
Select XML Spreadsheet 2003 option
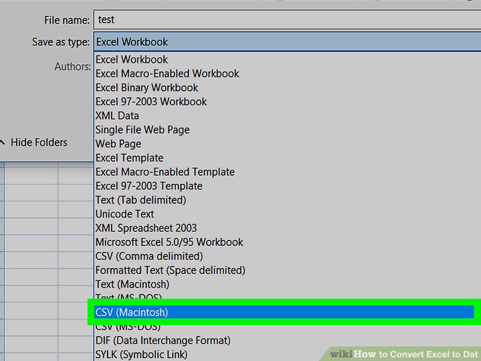(x=146, y=228)
